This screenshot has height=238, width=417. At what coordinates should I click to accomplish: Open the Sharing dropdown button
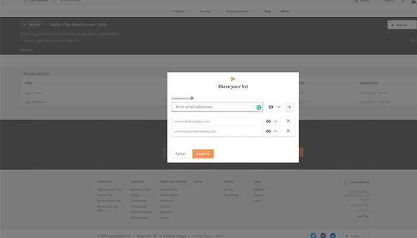[402, 25]
